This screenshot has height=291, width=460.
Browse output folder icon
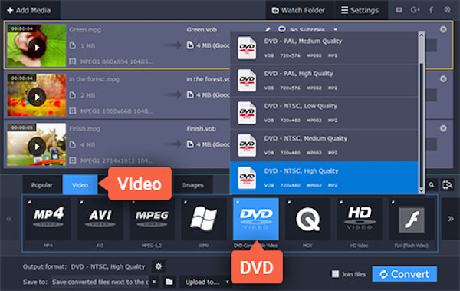[169, 282]
